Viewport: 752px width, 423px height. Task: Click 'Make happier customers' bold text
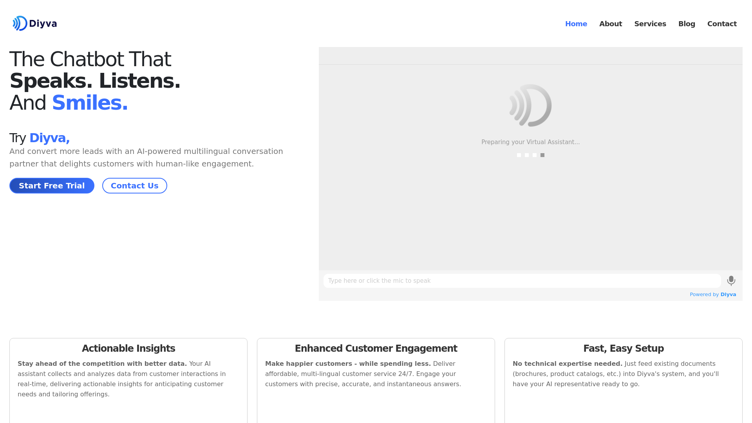point(348,364)
